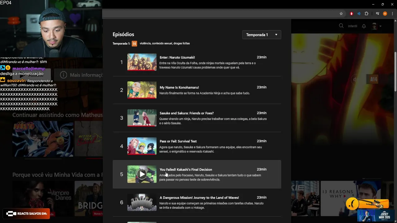The width and height of the screenshot is (397, 223).
Task: Open the Netflix search magnifier icon
Action: 341,26
